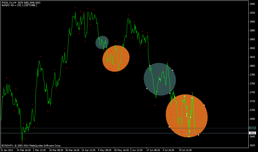
Task: Click the 19 Jul 12:30 time label
Action: (185, 150)
